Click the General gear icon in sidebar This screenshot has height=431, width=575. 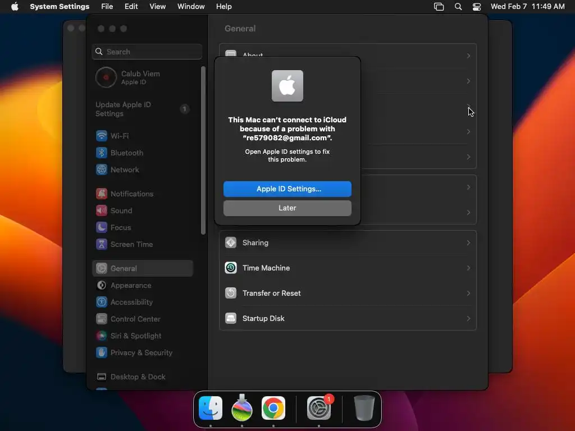[x=102, y=268]
